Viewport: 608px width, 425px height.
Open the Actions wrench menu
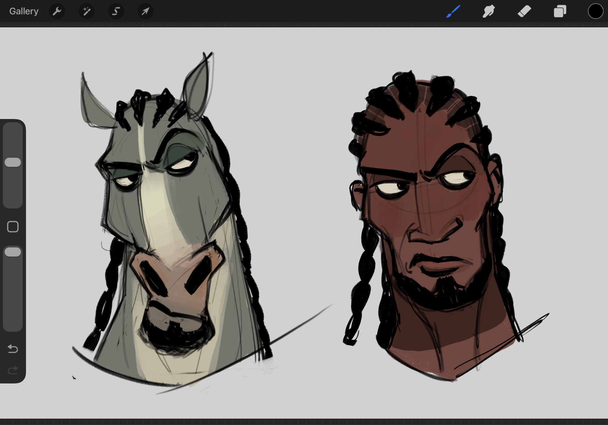[x=57, y=11]
